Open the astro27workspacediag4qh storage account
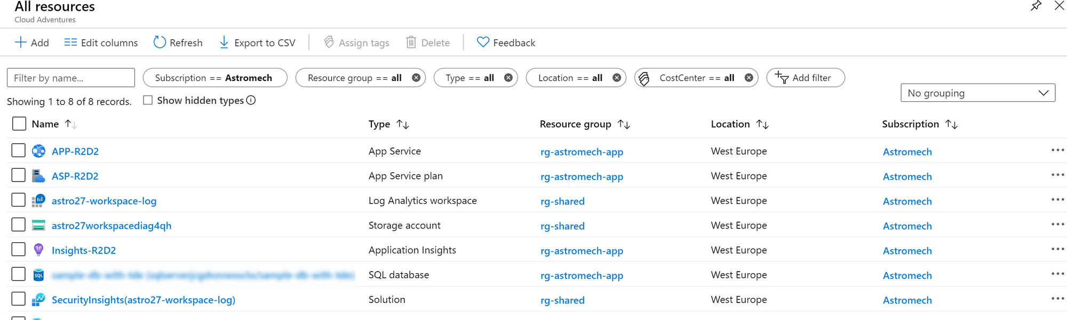The image size is (1067, 320). coord(112,226)
